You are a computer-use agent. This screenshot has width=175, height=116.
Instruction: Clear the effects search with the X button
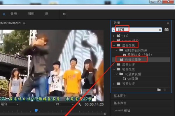click(160, 30)
